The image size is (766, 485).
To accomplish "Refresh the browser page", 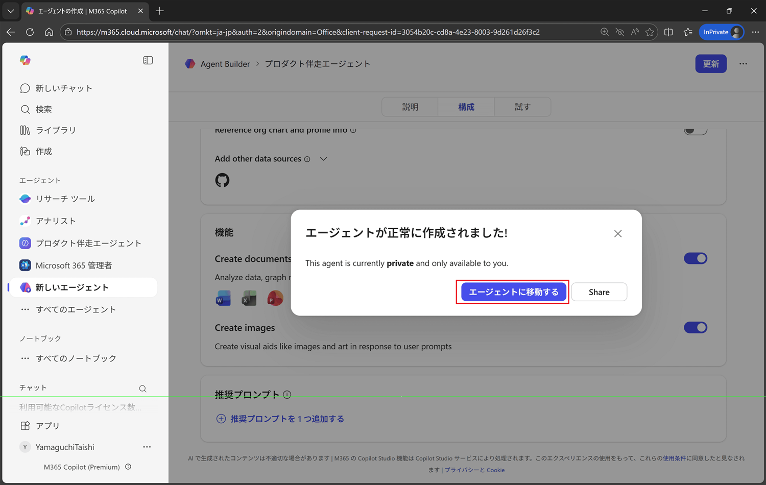I will 30,32.
